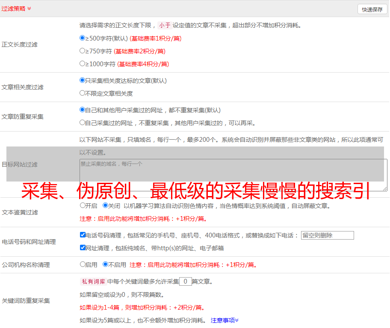The width and height of the screenshot is (390, 328).
Task: Select 自己和其他用户采集过的网址 no-repeat option
Action: pyautogui.click(x=83, y=110)
